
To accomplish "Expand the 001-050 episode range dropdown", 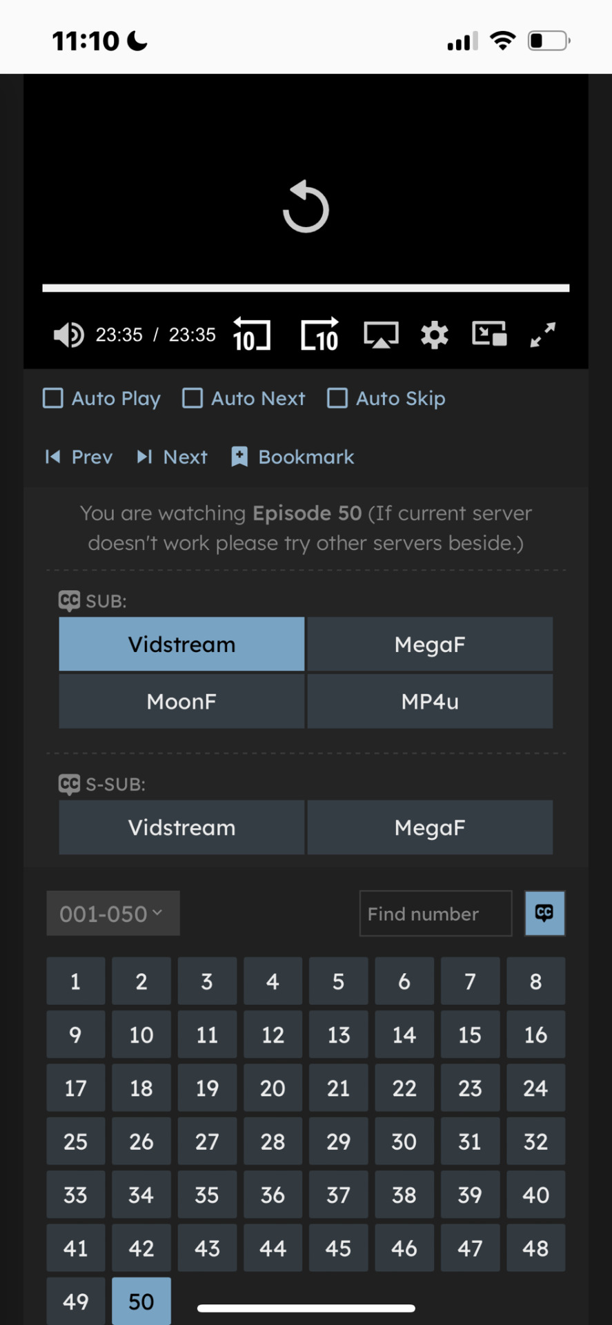I will (x=113, y=914).
